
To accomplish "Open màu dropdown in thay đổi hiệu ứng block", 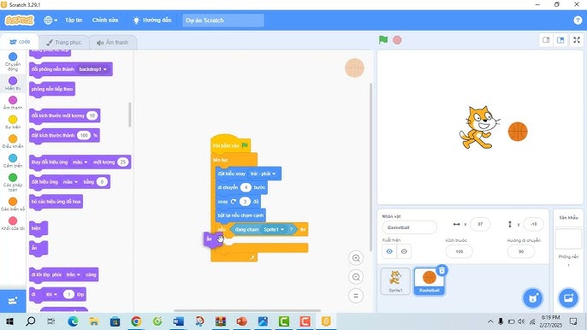I will click(x=80, y=162).
